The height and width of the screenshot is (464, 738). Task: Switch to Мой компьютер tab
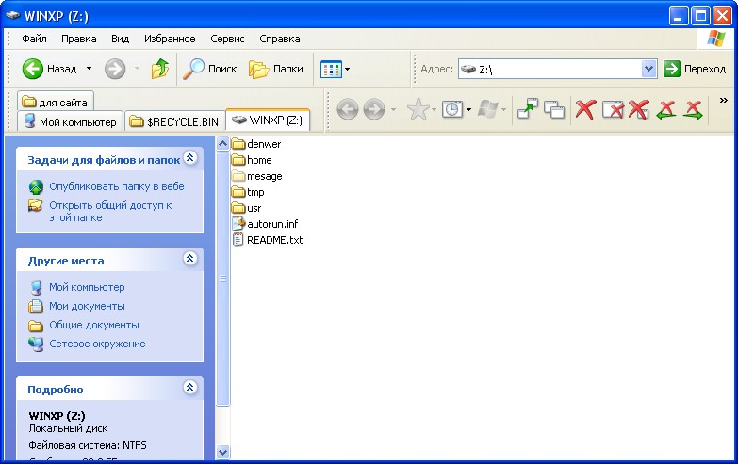(x=70, y=121)
